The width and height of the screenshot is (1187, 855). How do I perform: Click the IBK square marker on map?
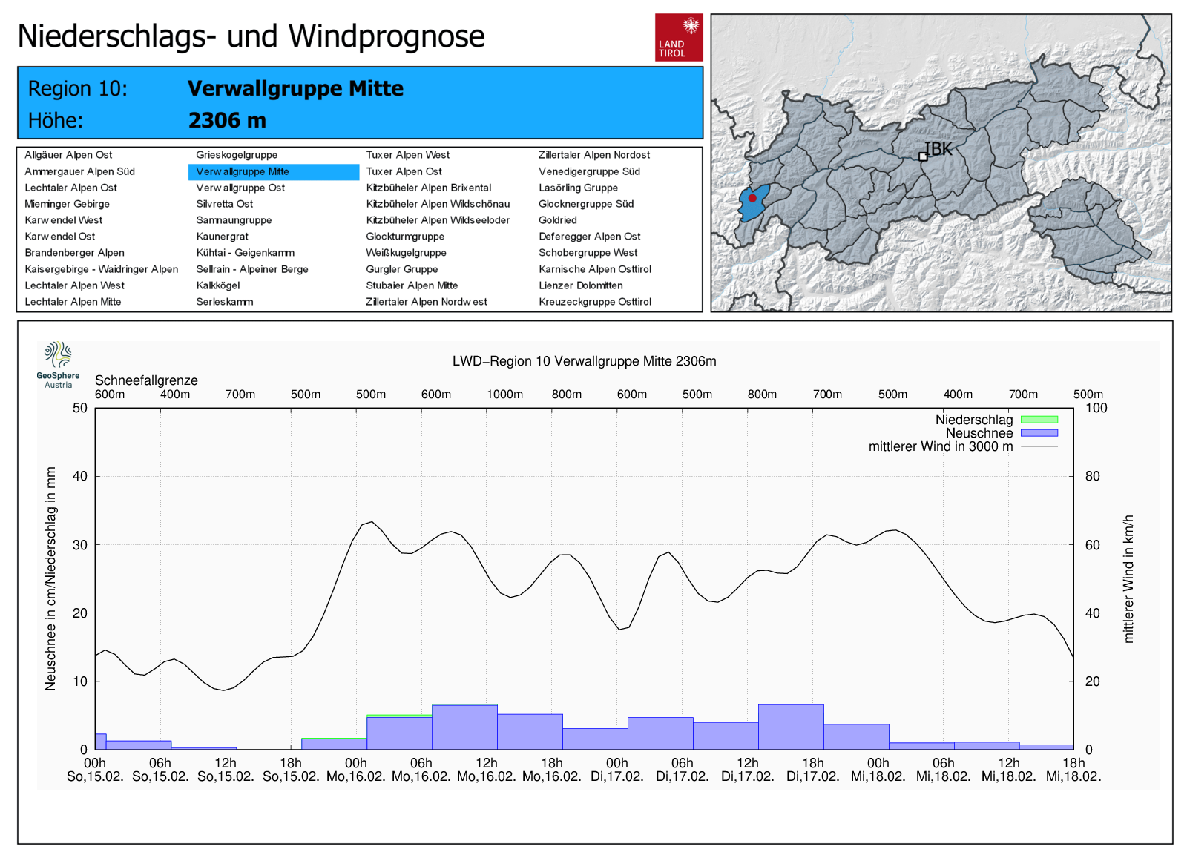click(923, 156)
